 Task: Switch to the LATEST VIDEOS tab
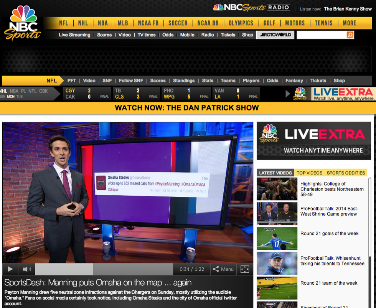point(275,173)
